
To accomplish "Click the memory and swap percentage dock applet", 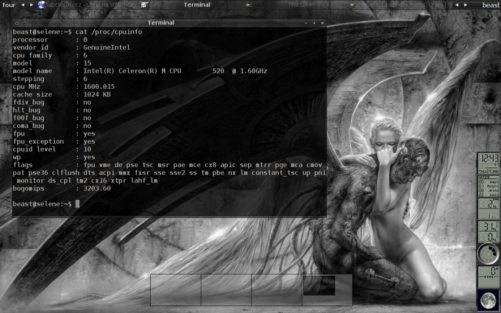I will click(x=488, y=231).
